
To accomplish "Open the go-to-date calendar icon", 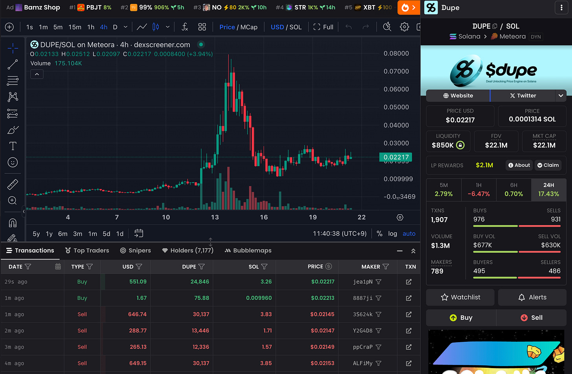I will tap(139, 233).
